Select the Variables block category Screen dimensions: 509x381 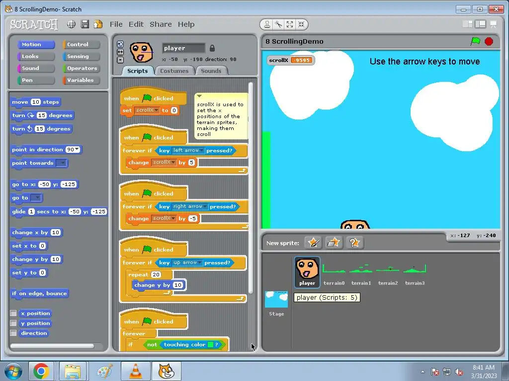(x=81, y=80)
